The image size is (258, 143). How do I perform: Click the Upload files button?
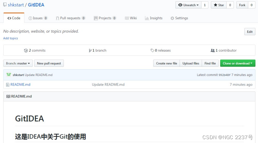click(x=191, y=63)
